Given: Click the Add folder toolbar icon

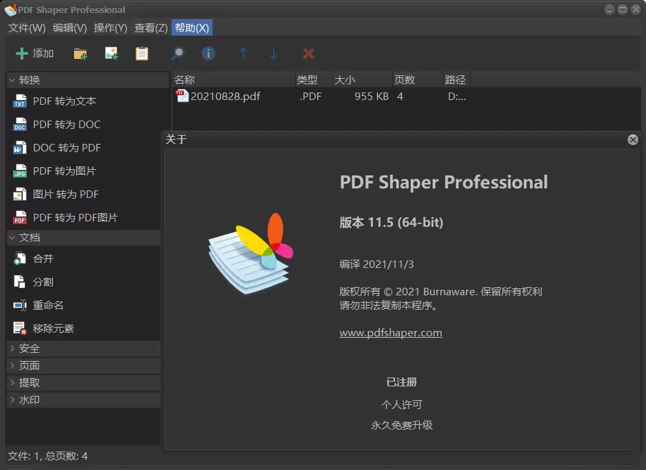Looking at the screenshot, I should 80,53.
